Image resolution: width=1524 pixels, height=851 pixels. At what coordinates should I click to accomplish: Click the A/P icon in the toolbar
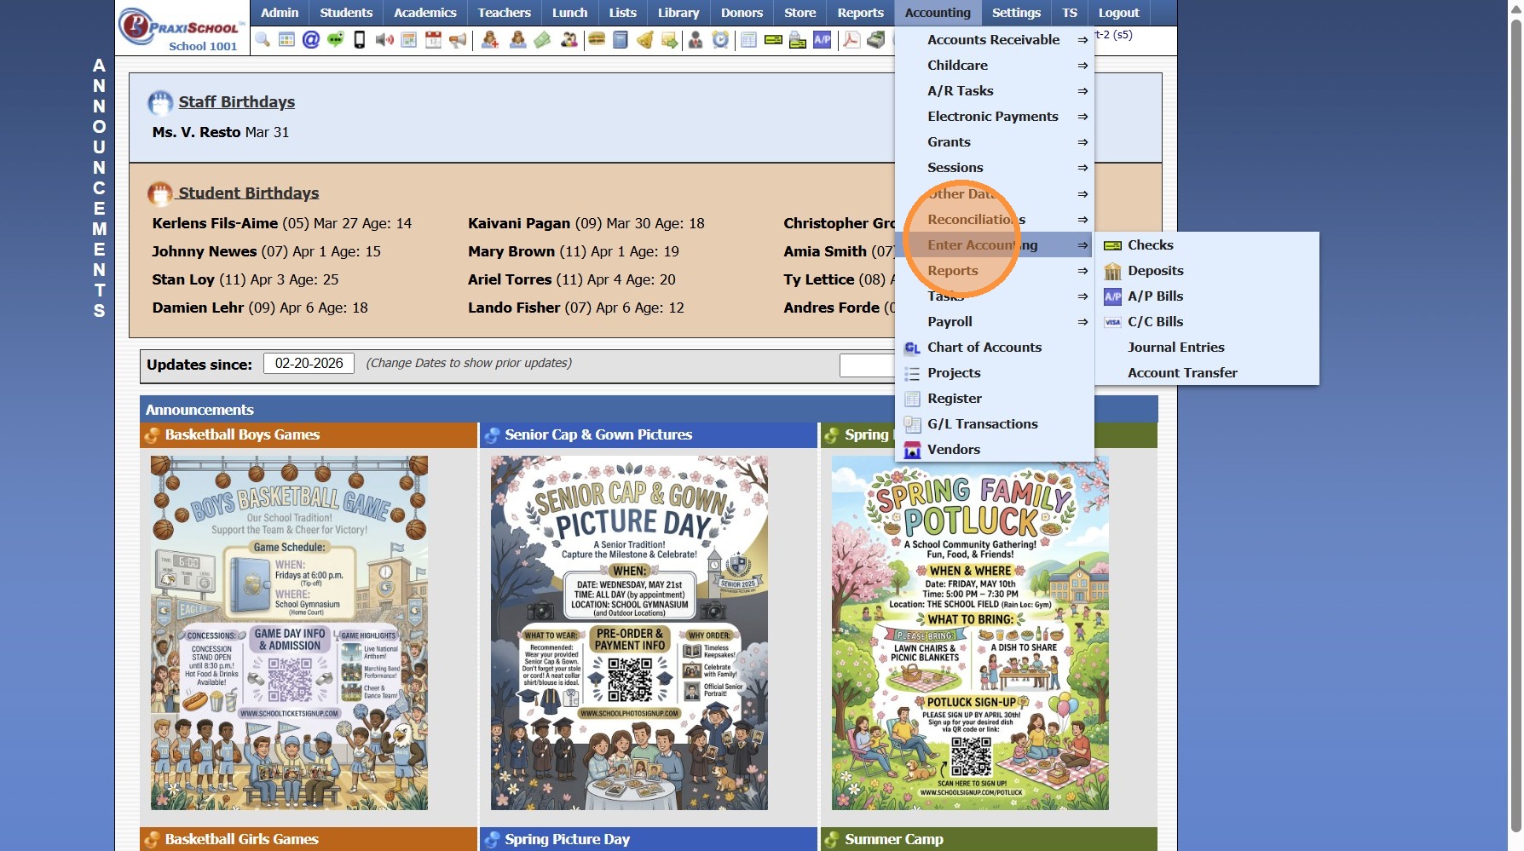tap(823, 39)
